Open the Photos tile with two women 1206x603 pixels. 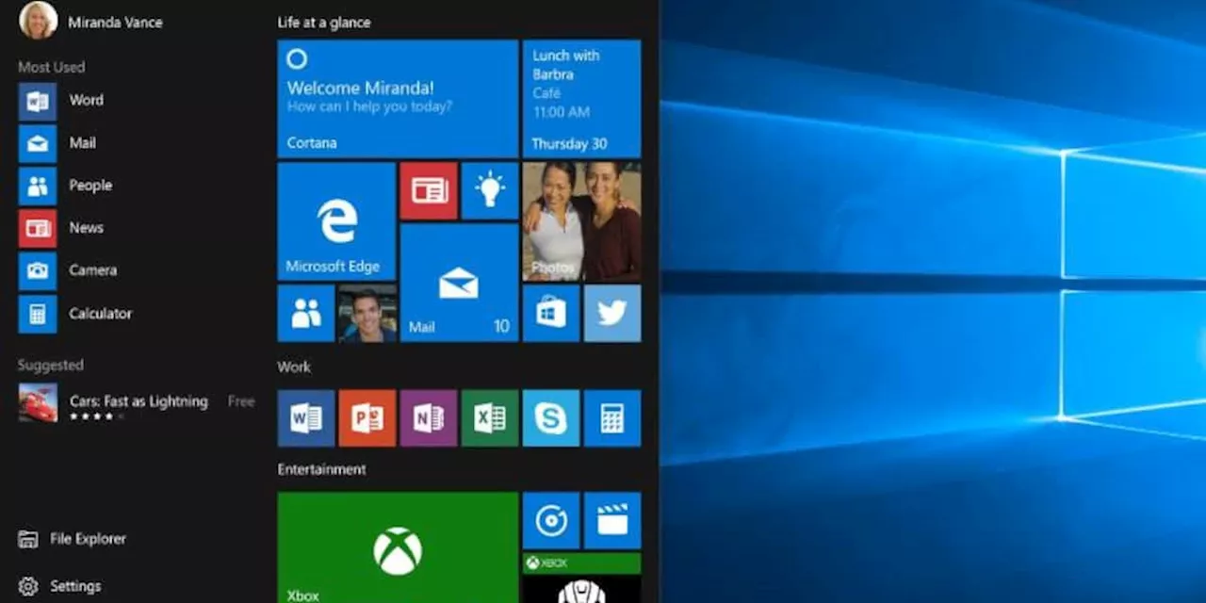click(x=581, y=221)
